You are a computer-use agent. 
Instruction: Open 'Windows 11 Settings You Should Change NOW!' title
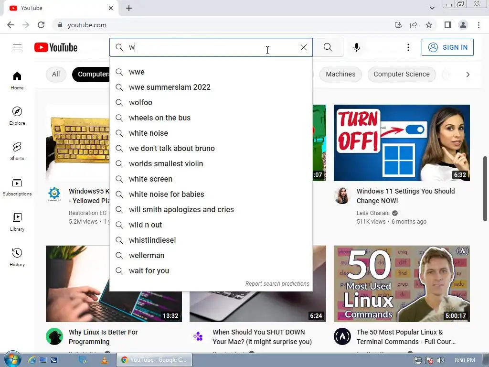pyautogui.click(x=405, y=195)
